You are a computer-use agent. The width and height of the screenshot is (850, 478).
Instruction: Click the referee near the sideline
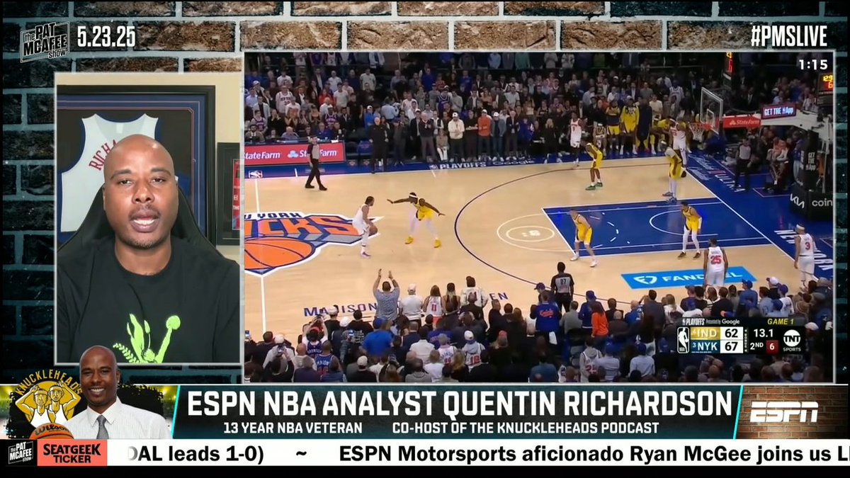(x=314, y=163)
